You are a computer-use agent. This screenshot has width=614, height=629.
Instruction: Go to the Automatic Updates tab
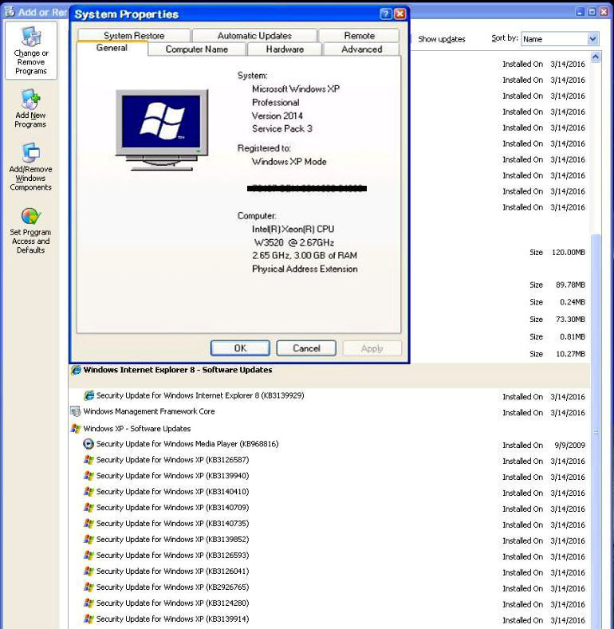pyautogui.click(x=254, y=36)
